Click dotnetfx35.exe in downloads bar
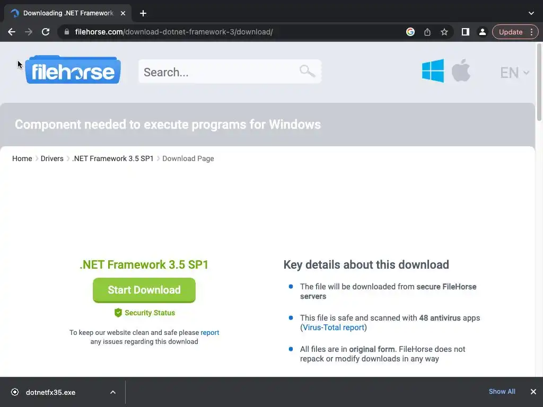The width and height of the screenshot is (543, 407). pos(50,393)
